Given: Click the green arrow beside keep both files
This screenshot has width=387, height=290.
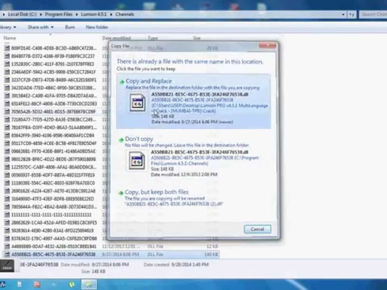Looking at the screenshot, I should pyautogui.click(x=121, y=193).
